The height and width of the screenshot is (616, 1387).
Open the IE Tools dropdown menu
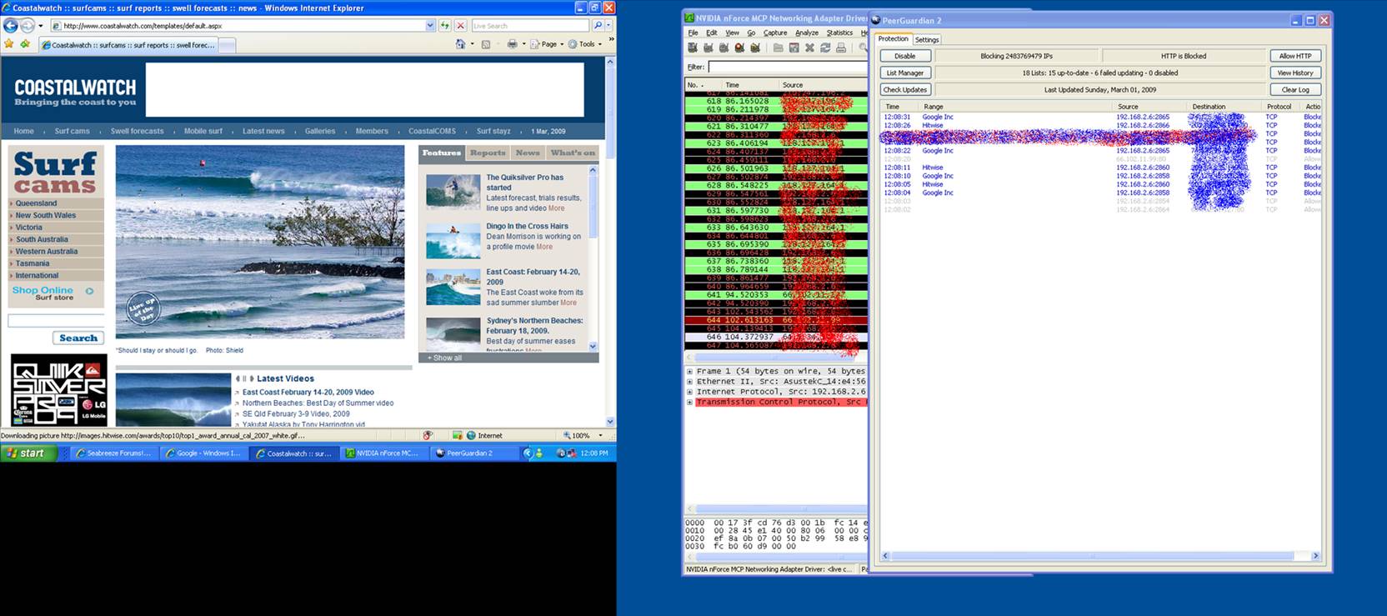[588, 44]
